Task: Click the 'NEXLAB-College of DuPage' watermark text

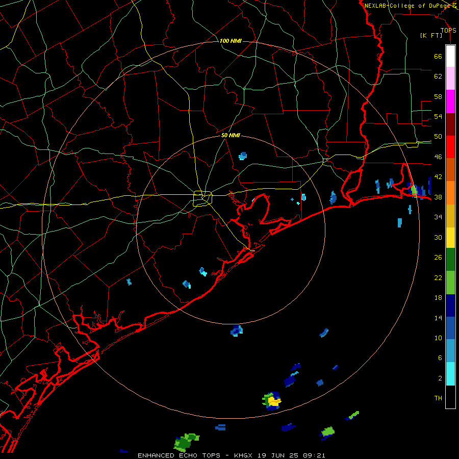Action: [x=407, y=6]
